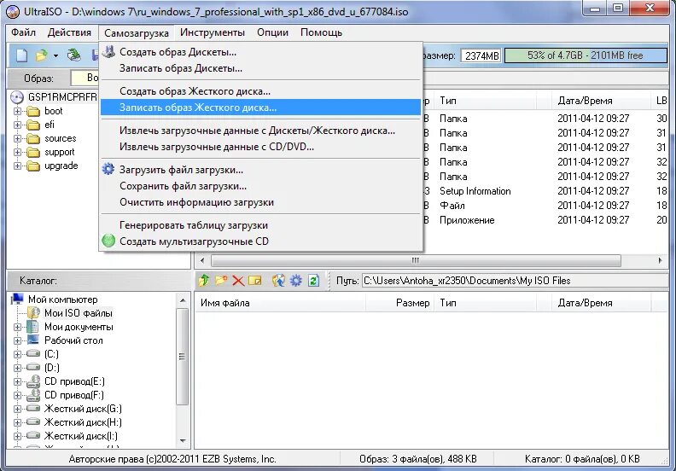The width and height of the screenshot is (676, 471).
Task: Expand the efi folder
Action: 17,125
